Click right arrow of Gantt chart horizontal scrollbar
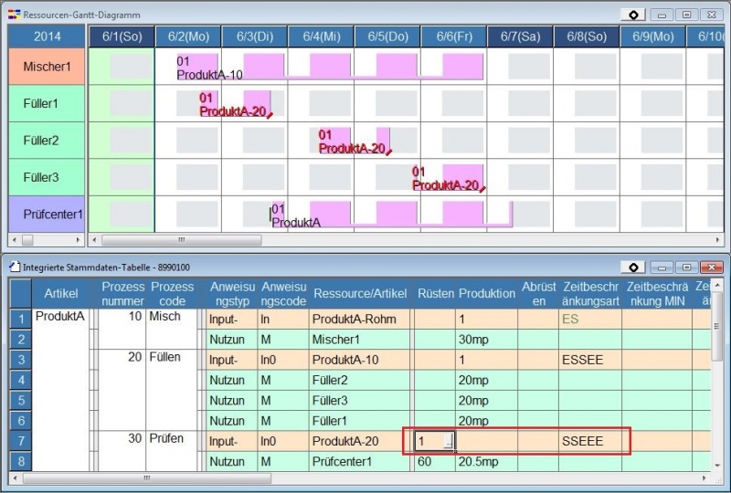Viewport: 731px width, 493px height. [721, 240]
